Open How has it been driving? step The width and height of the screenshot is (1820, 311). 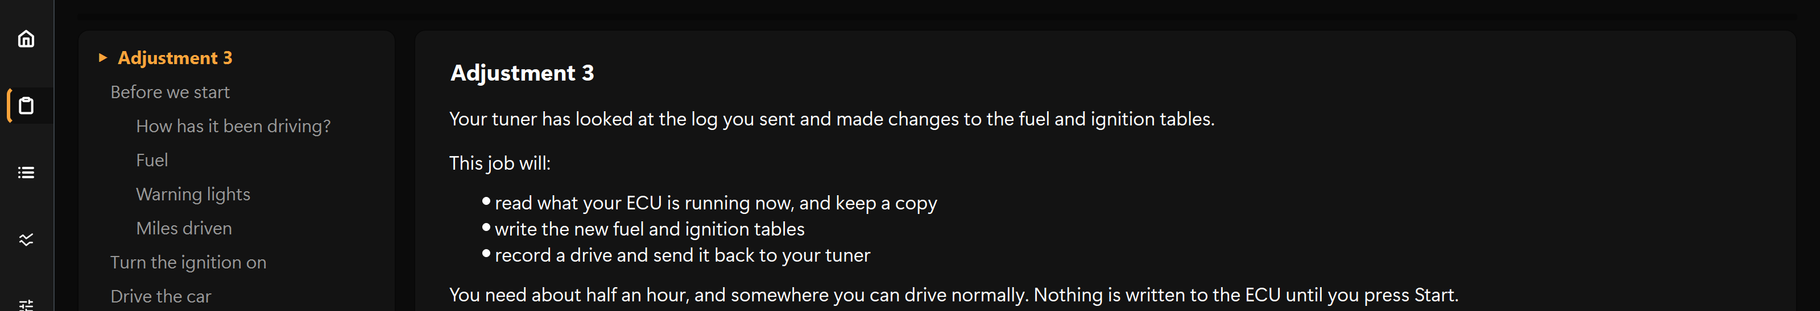click(x=233, y=126)
